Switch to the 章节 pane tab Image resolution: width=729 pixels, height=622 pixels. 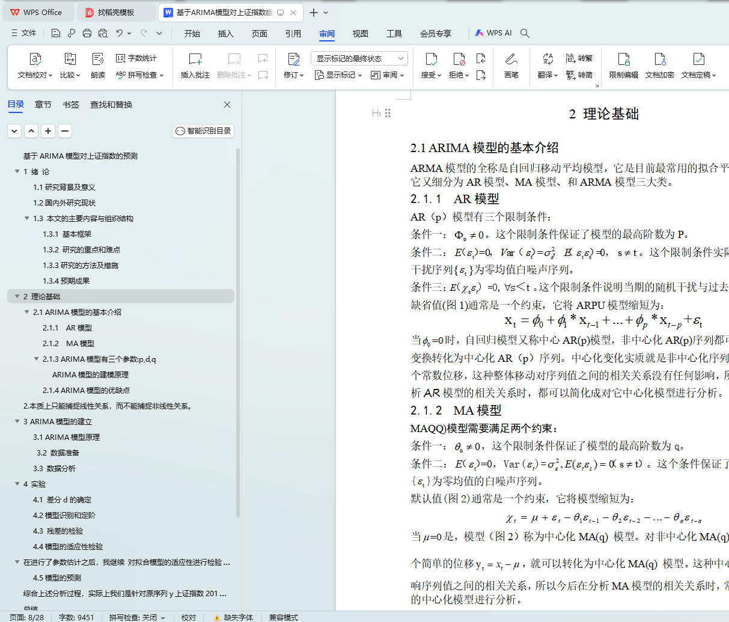coord(43,105)
